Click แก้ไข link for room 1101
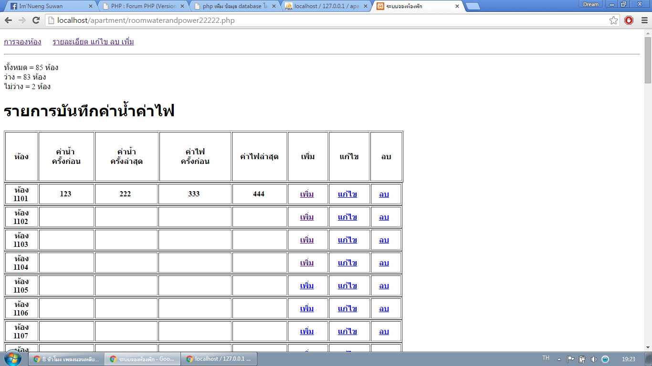 click(347, 194)
